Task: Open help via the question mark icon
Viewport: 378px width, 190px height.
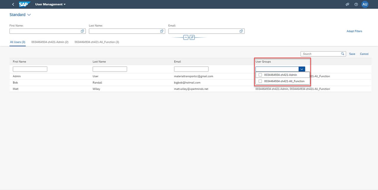Action: (356, 4)
